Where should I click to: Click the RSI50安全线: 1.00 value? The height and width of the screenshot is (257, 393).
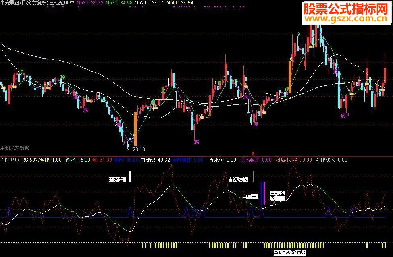tap(42, 160)
